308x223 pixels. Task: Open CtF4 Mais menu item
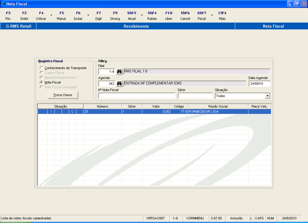[222, 16]
